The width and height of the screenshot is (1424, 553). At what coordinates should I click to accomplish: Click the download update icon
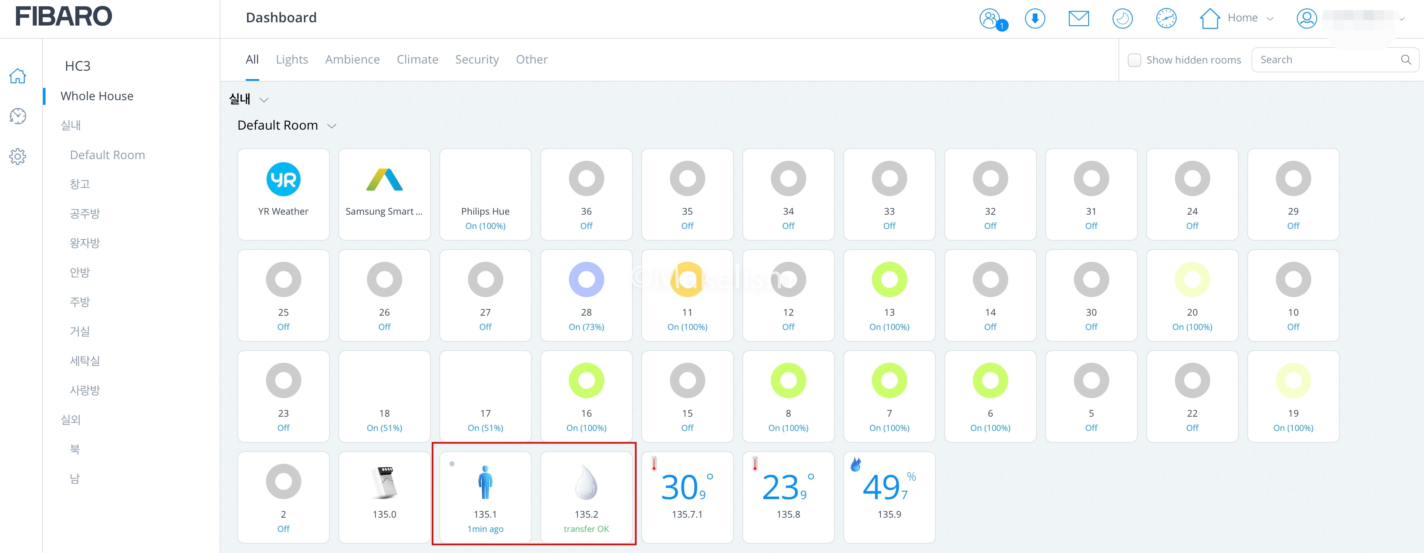click(x=1034, y=18)
